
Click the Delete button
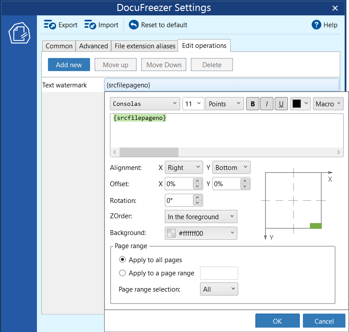click(x=212, y=65)
